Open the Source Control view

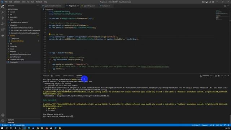(x=3, y=18)
